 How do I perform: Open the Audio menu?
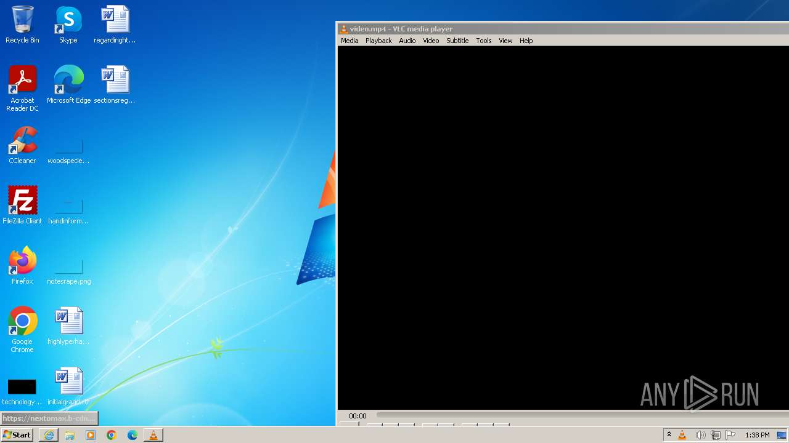pos(407,41)
